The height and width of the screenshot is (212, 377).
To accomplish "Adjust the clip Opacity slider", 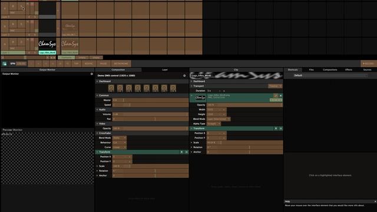I will 245,105.
